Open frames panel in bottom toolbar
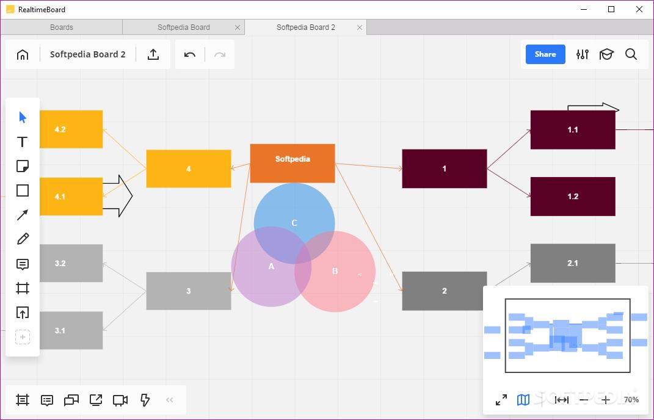This screenshot has width=654, height=420. click(23, 400)
